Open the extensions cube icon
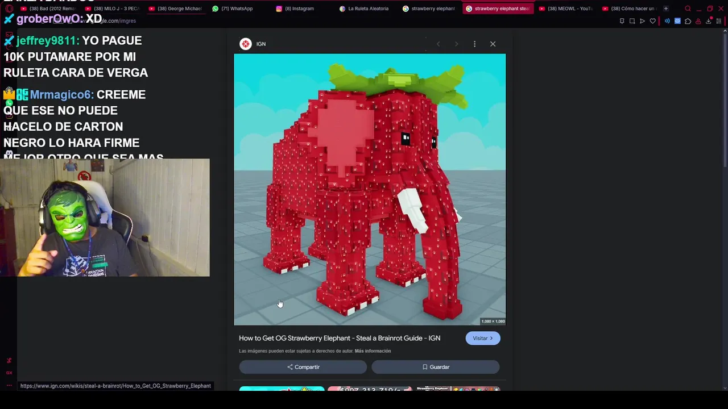The height and width of the screenshot is (409, 728). pyautogui.click(x=688, y=21)
